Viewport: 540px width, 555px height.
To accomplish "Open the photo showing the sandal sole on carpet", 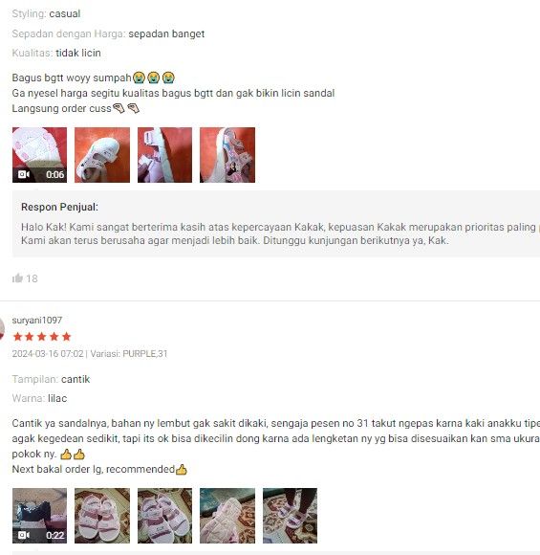I will 227,516.
